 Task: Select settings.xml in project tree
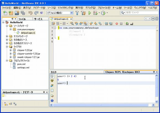pos(23,68)
